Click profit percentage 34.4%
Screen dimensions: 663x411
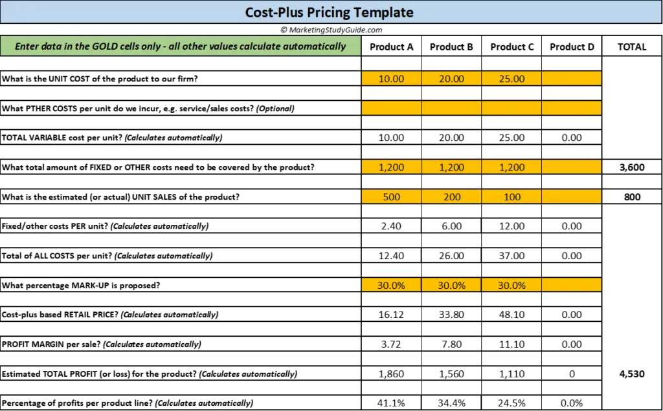click(x=451, y=403)
